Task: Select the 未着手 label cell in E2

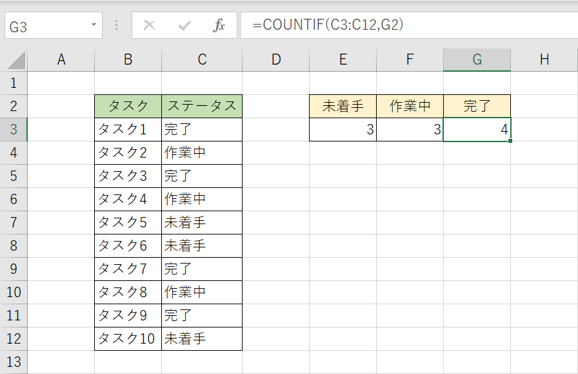Action: click(x=343, y=107)
